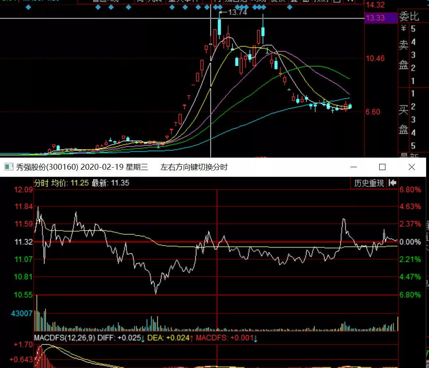429x368 pixels.
Task: Click the 13.74 high price annotation
Action: [237, 12]
